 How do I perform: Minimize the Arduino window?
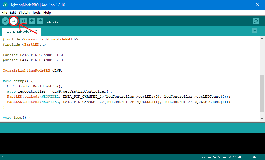pyautogui.click(x=230, y=5)
